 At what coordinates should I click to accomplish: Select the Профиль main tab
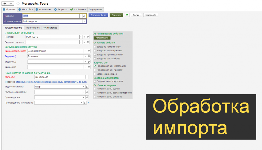pyautogui.click(x=9, y=9)
